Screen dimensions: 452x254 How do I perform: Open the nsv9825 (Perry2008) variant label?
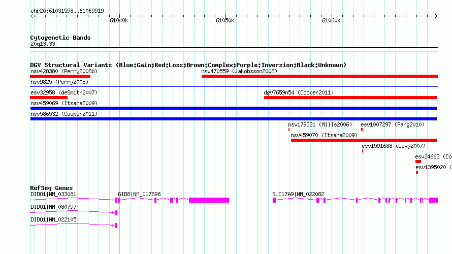click(59, 82)
